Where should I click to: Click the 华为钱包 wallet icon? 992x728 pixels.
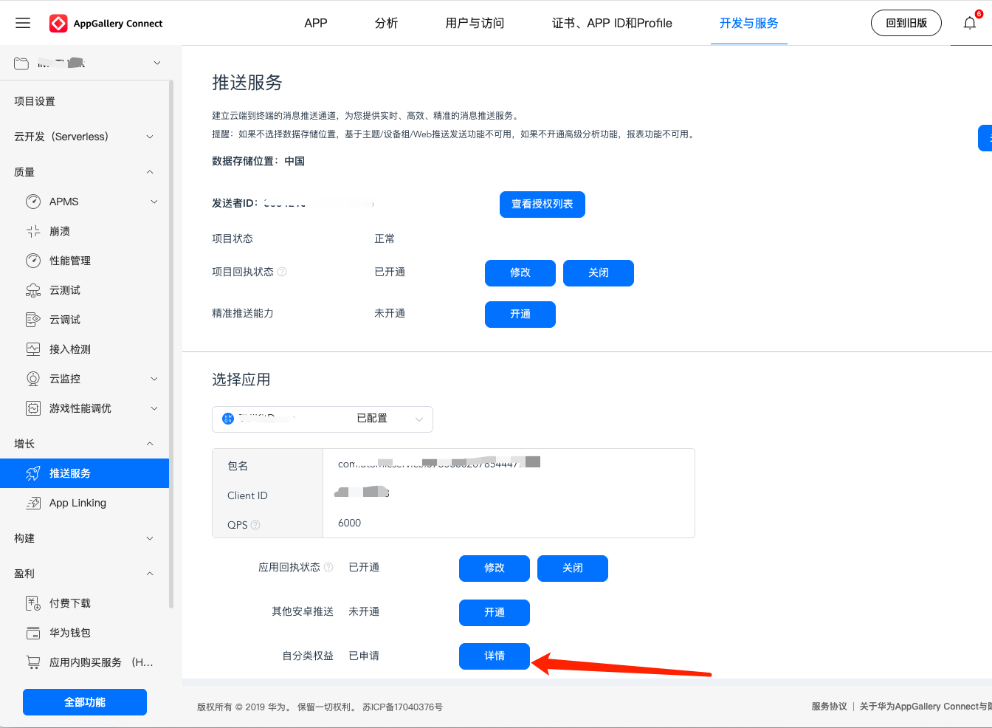tap(33, 633)
